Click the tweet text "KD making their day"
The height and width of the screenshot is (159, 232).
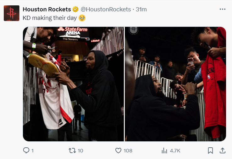tap(49, 18)
